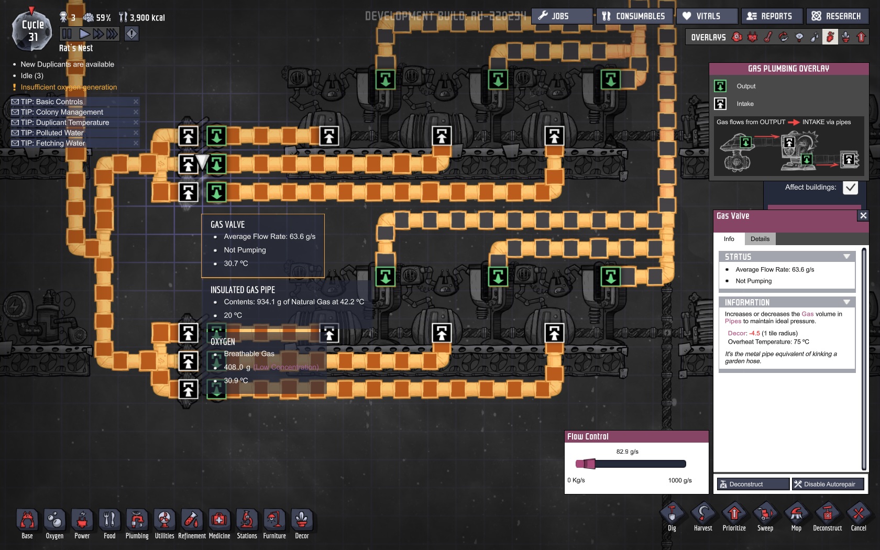Open the Jobs menu
This screenshot has width=880, height=550.
click(x=562, y=16)
